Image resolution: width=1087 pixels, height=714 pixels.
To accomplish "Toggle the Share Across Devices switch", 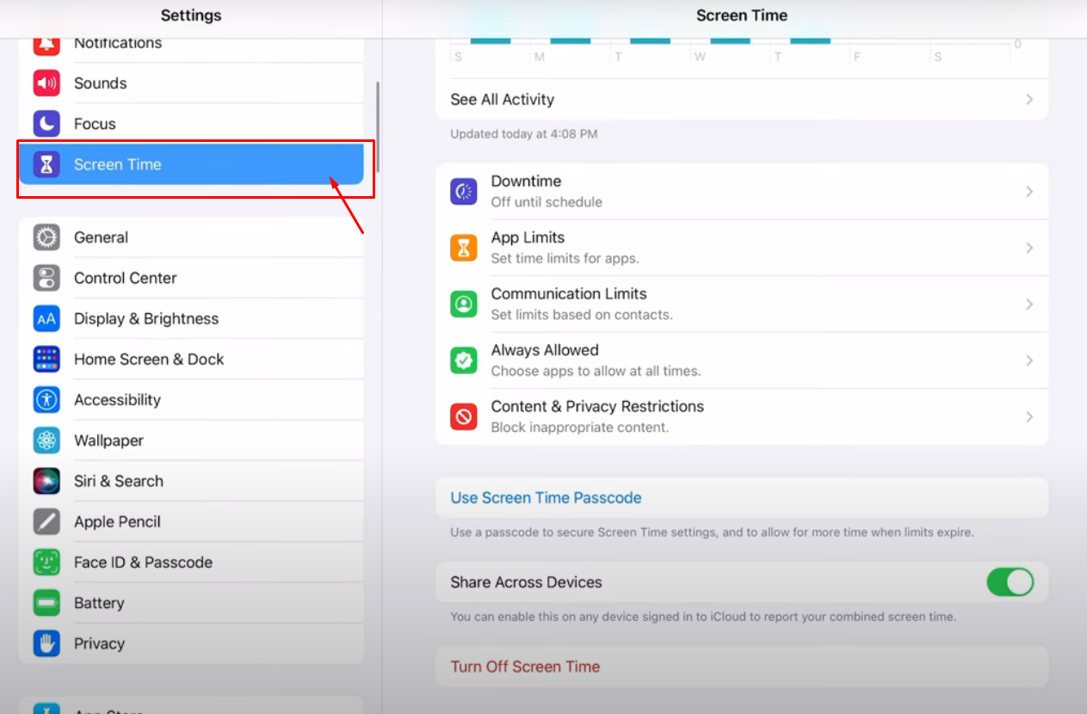I will (1010, 582).
